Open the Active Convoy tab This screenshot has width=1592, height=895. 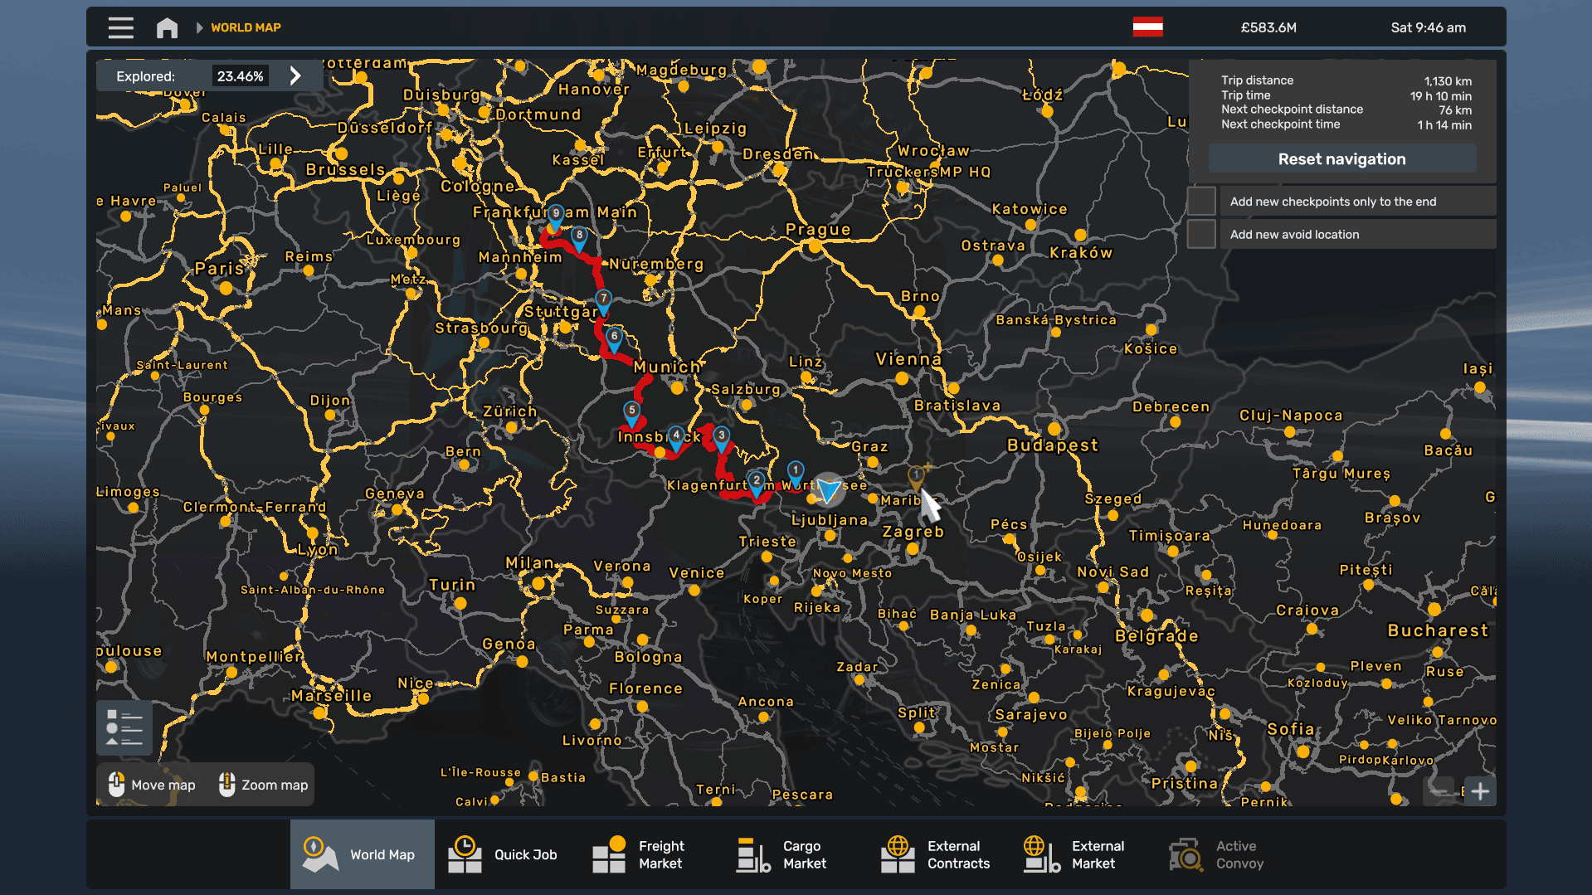[x=1228, y=854]
